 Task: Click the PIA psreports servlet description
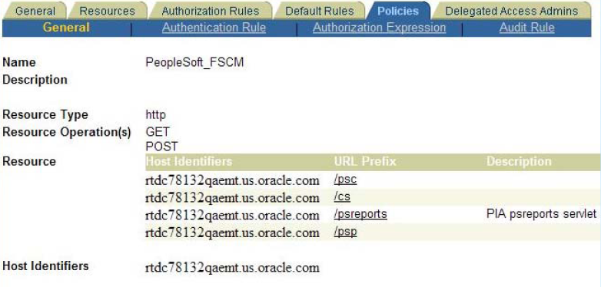pyautogui.click(x=542, y=214)
